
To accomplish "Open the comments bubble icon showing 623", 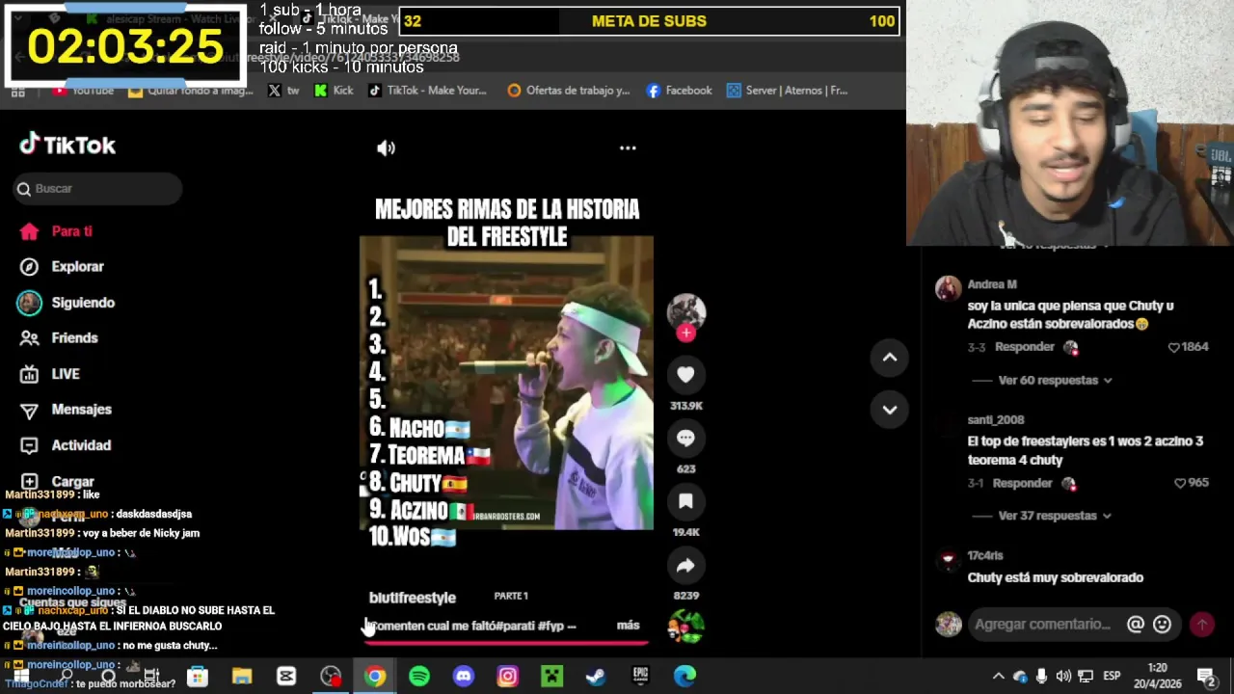I will [x=685, y=439].
